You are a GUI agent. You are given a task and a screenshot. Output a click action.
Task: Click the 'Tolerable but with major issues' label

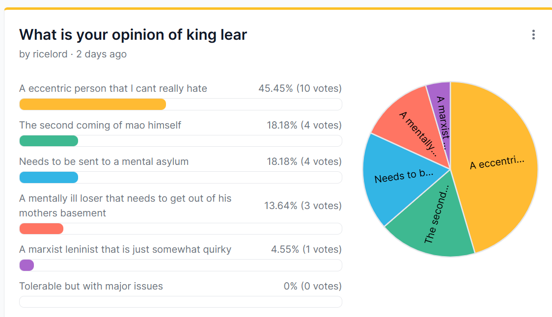click(x=91, y=286)
